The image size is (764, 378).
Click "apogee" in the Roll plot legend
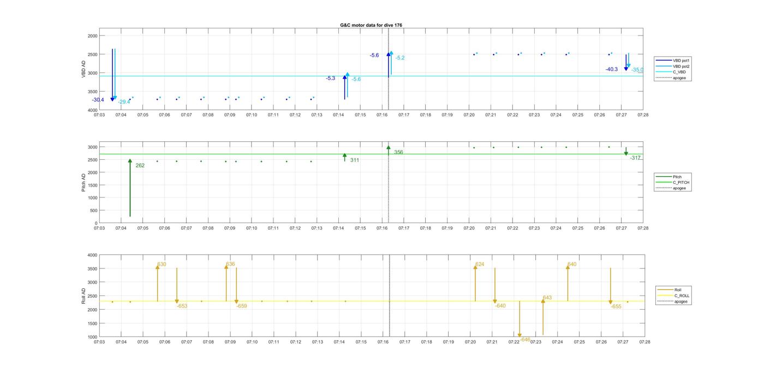tap(672, 301)
